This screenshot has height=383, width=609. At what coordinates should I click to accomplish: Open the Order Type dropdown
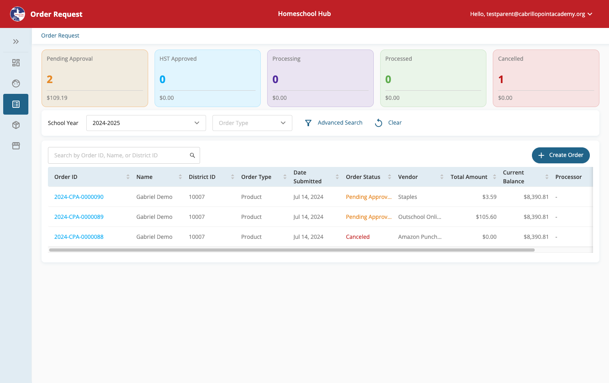pos(252,123)
